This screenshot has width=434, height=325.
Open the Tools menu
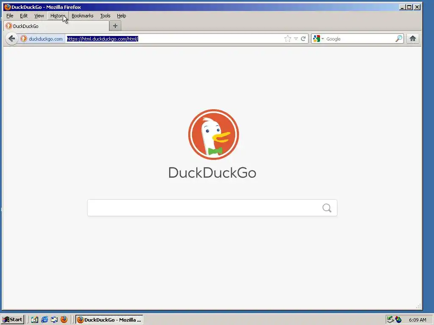click(105, 16)
